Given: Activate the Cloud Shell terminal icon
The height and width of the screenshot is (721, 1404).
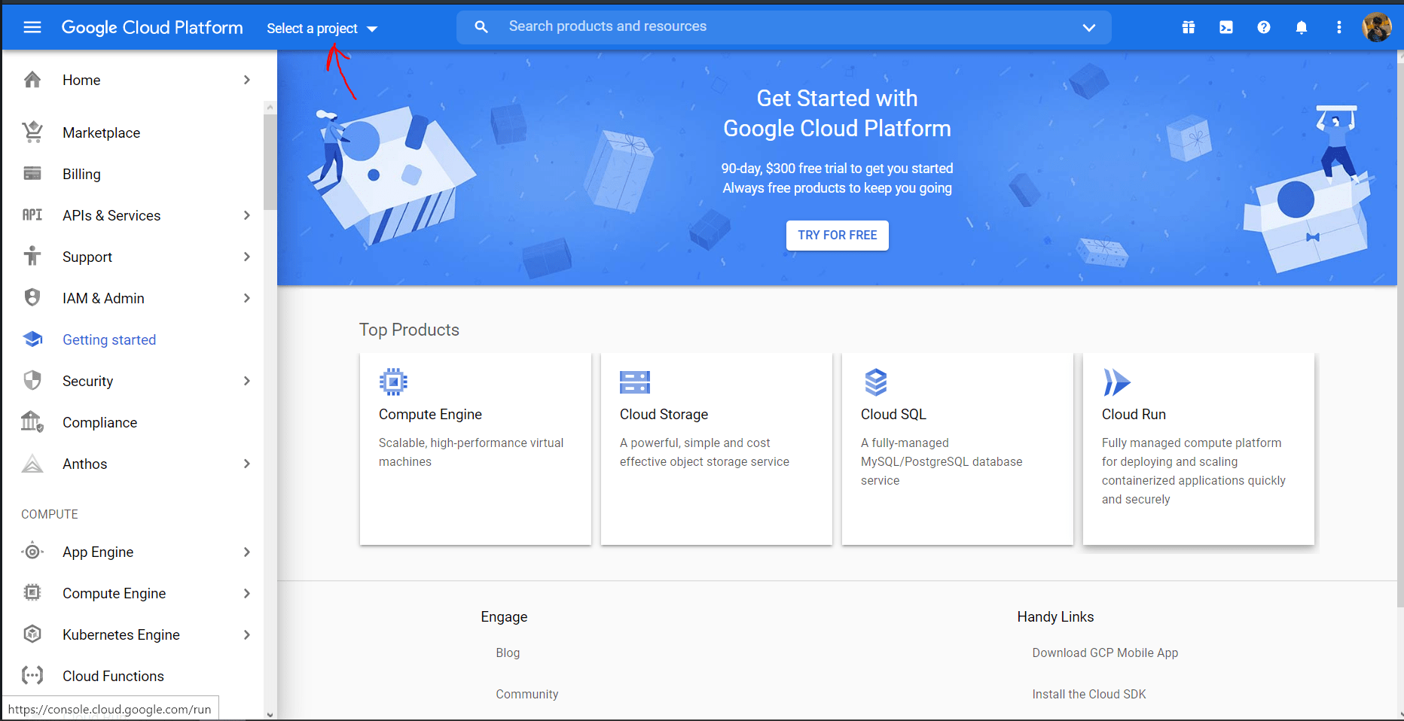Looking at the screenshot, I should tap(1226, 26).
